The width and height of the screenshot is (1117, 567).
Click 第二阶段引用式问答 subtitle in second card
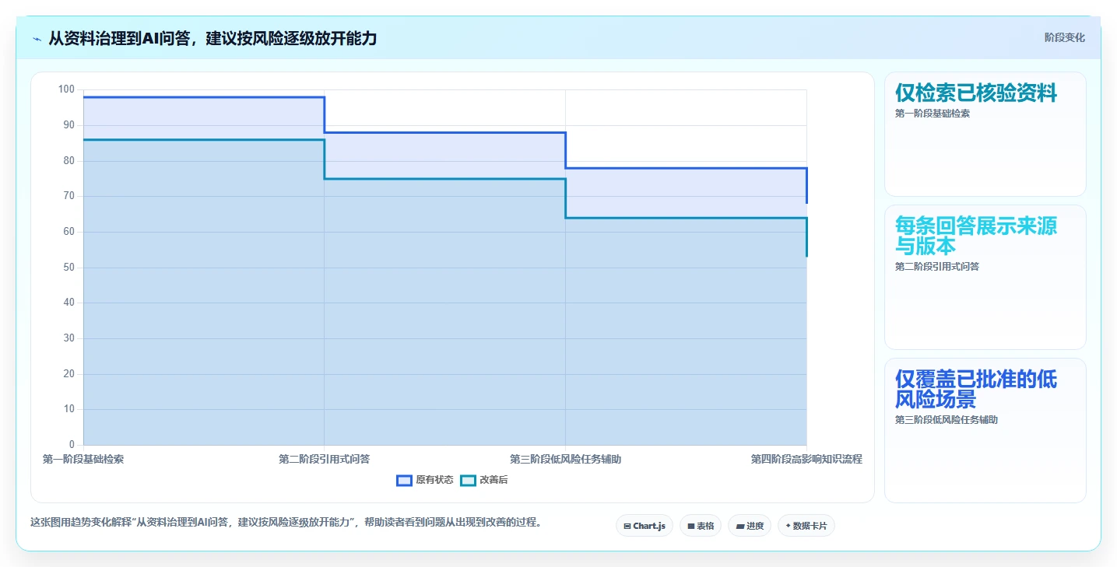point(937,267)
